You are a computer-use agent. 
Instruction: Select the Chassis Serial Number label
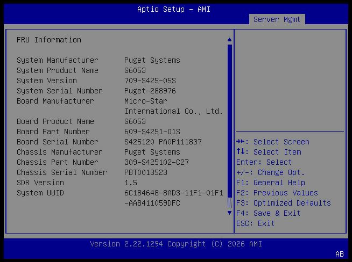(x=62, y=172)
